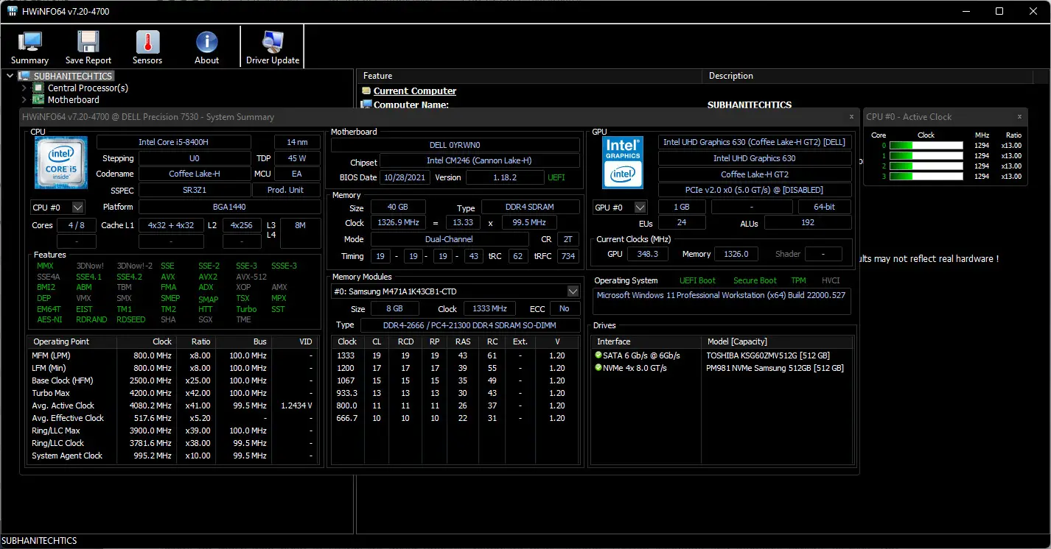The height and width of the screenshot is (549, 1051).
Task: Click the NVMe drive green status indicator
Action: (x=599, y=367)
